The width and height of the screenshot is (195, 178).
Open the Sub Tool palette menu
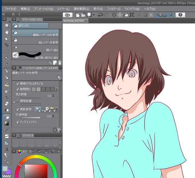pyautogui.click(x=14, y=19)
